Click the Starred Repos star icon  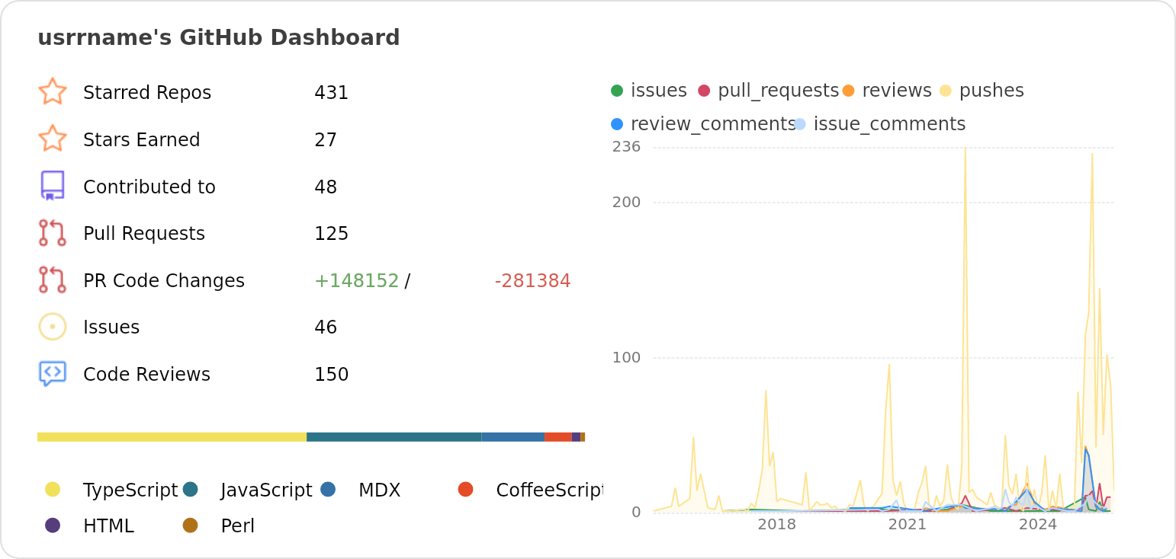tap(52, 92)
